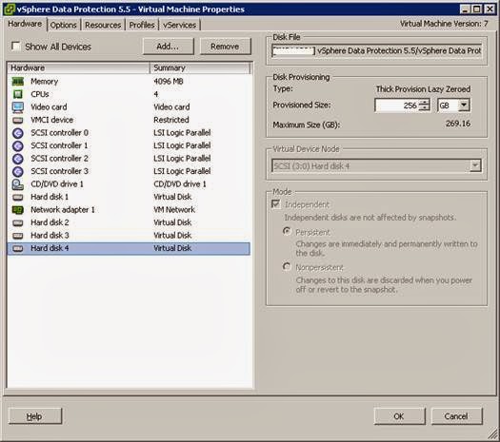Viewport: 500px width, 442px height.
Task: Select the Video card monitor icon
Action: (x=18, y=107)
